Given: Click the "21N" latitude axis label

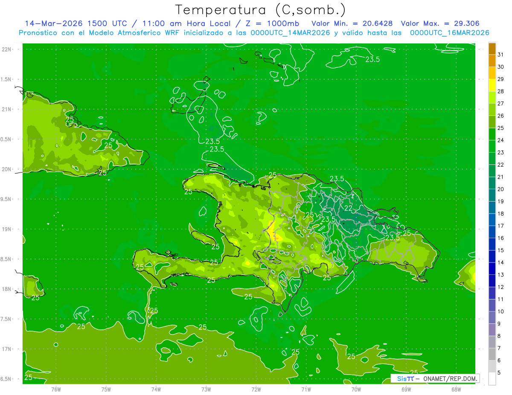Looking at the screenshot, I should tap(7, 109).
